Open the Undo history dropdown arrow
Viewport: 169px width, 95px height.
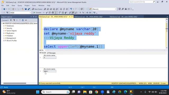pos(73,9)
